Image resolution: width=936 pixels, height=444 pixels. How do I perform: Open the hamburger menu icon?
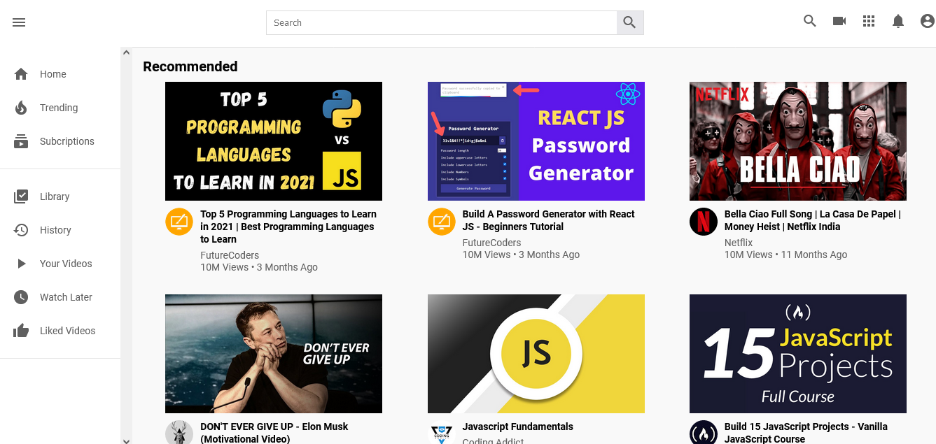pos(19,22)
